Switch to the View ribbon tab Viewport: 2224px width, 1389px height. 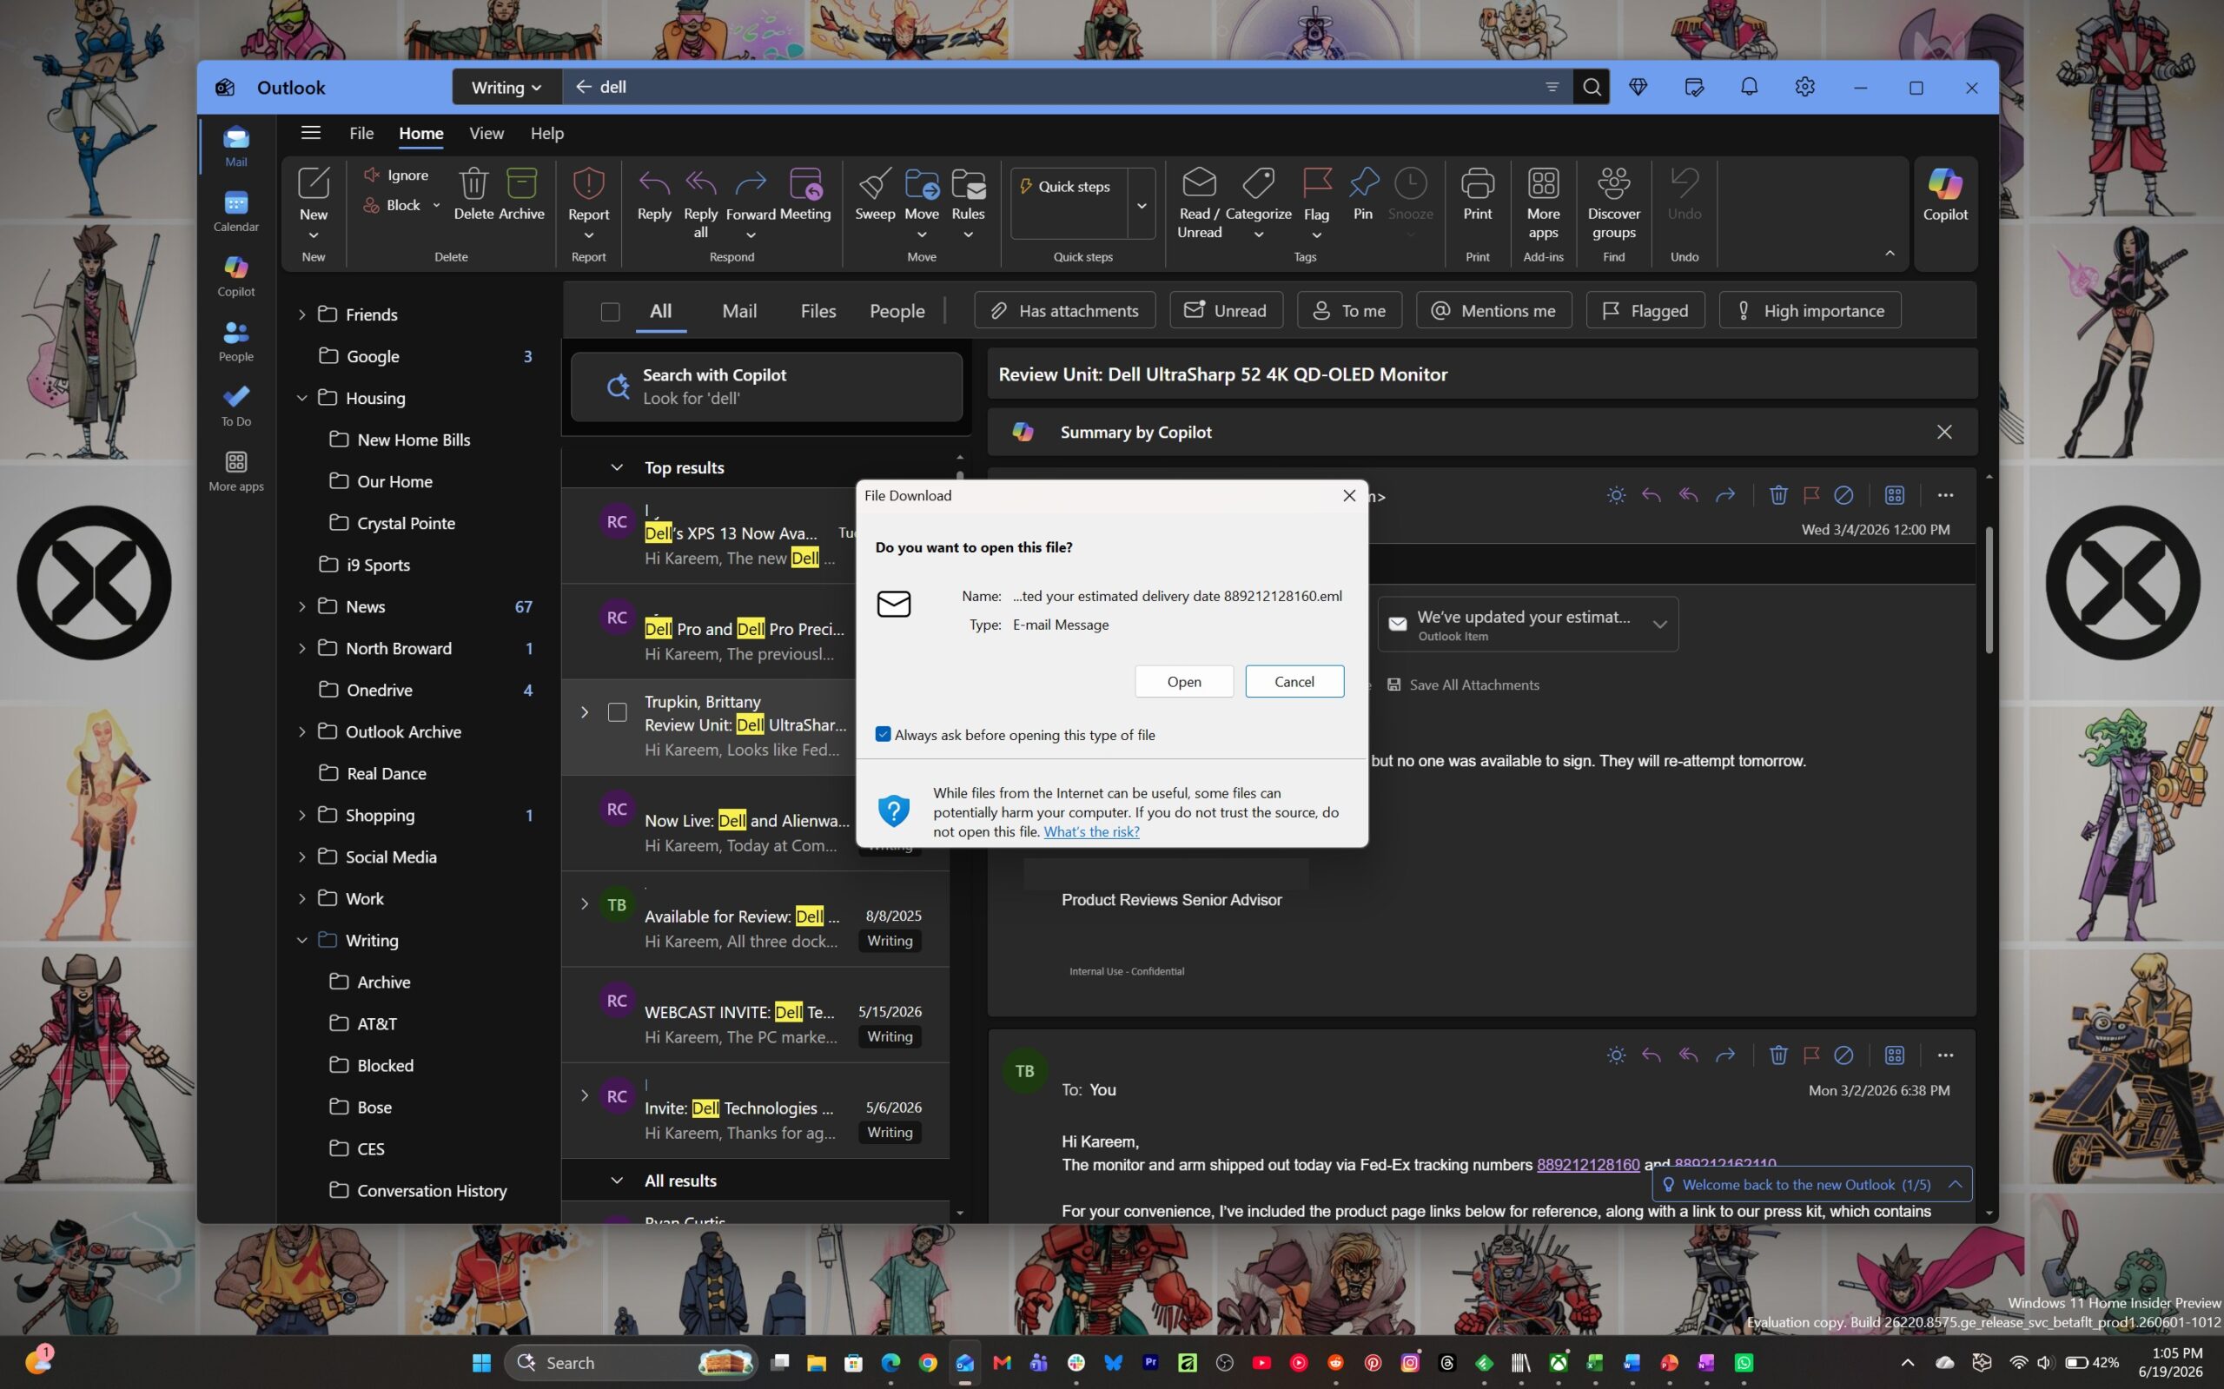coord(486,133)
